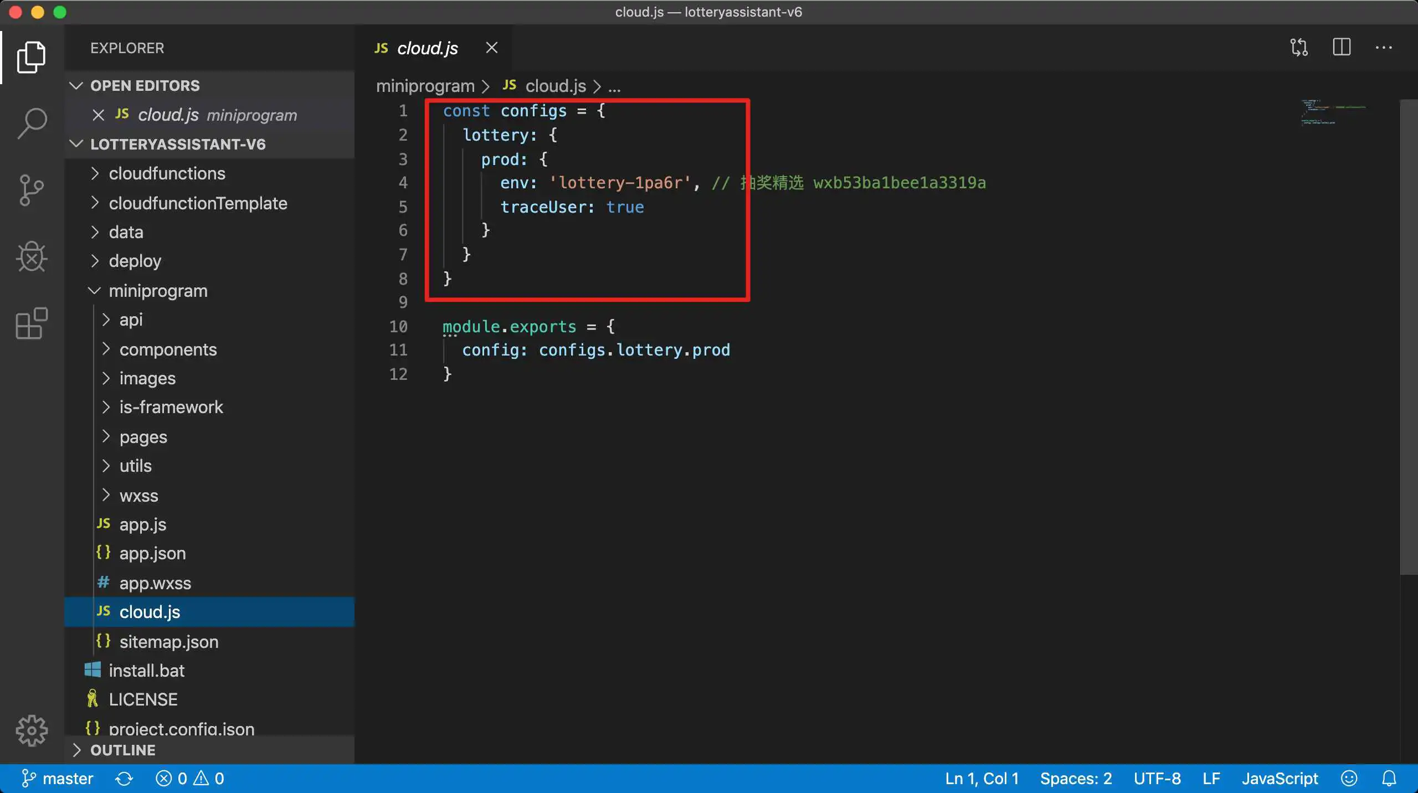Expand the cloudfunctions folder
Screen dimensions: 1418x793
(x=166, y=174)
